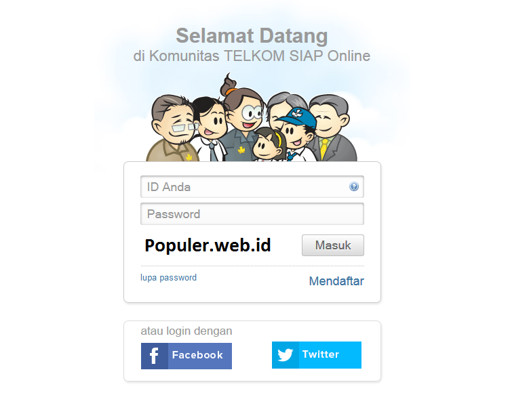This screenshot has height=393, width=529.
Task: Focus the Password input field
Action: coord(252,213)
